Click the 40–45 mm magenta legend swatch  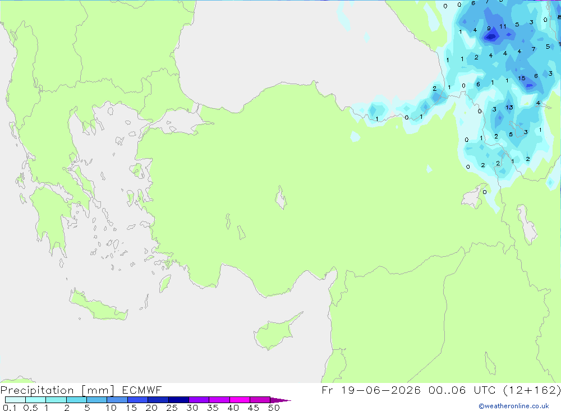(x=240, y=400)
